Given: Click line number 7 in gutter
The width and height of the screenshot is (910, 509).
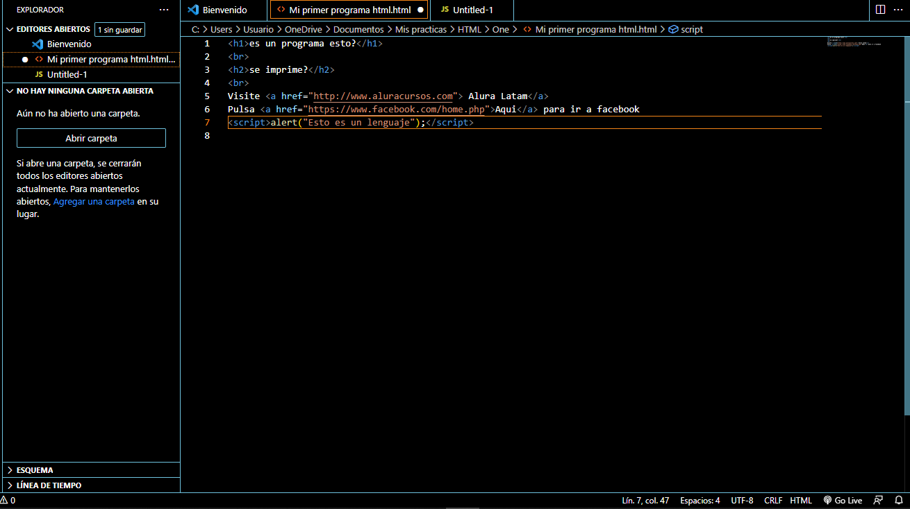Looking at the screenshot, I should click(207, 123).
